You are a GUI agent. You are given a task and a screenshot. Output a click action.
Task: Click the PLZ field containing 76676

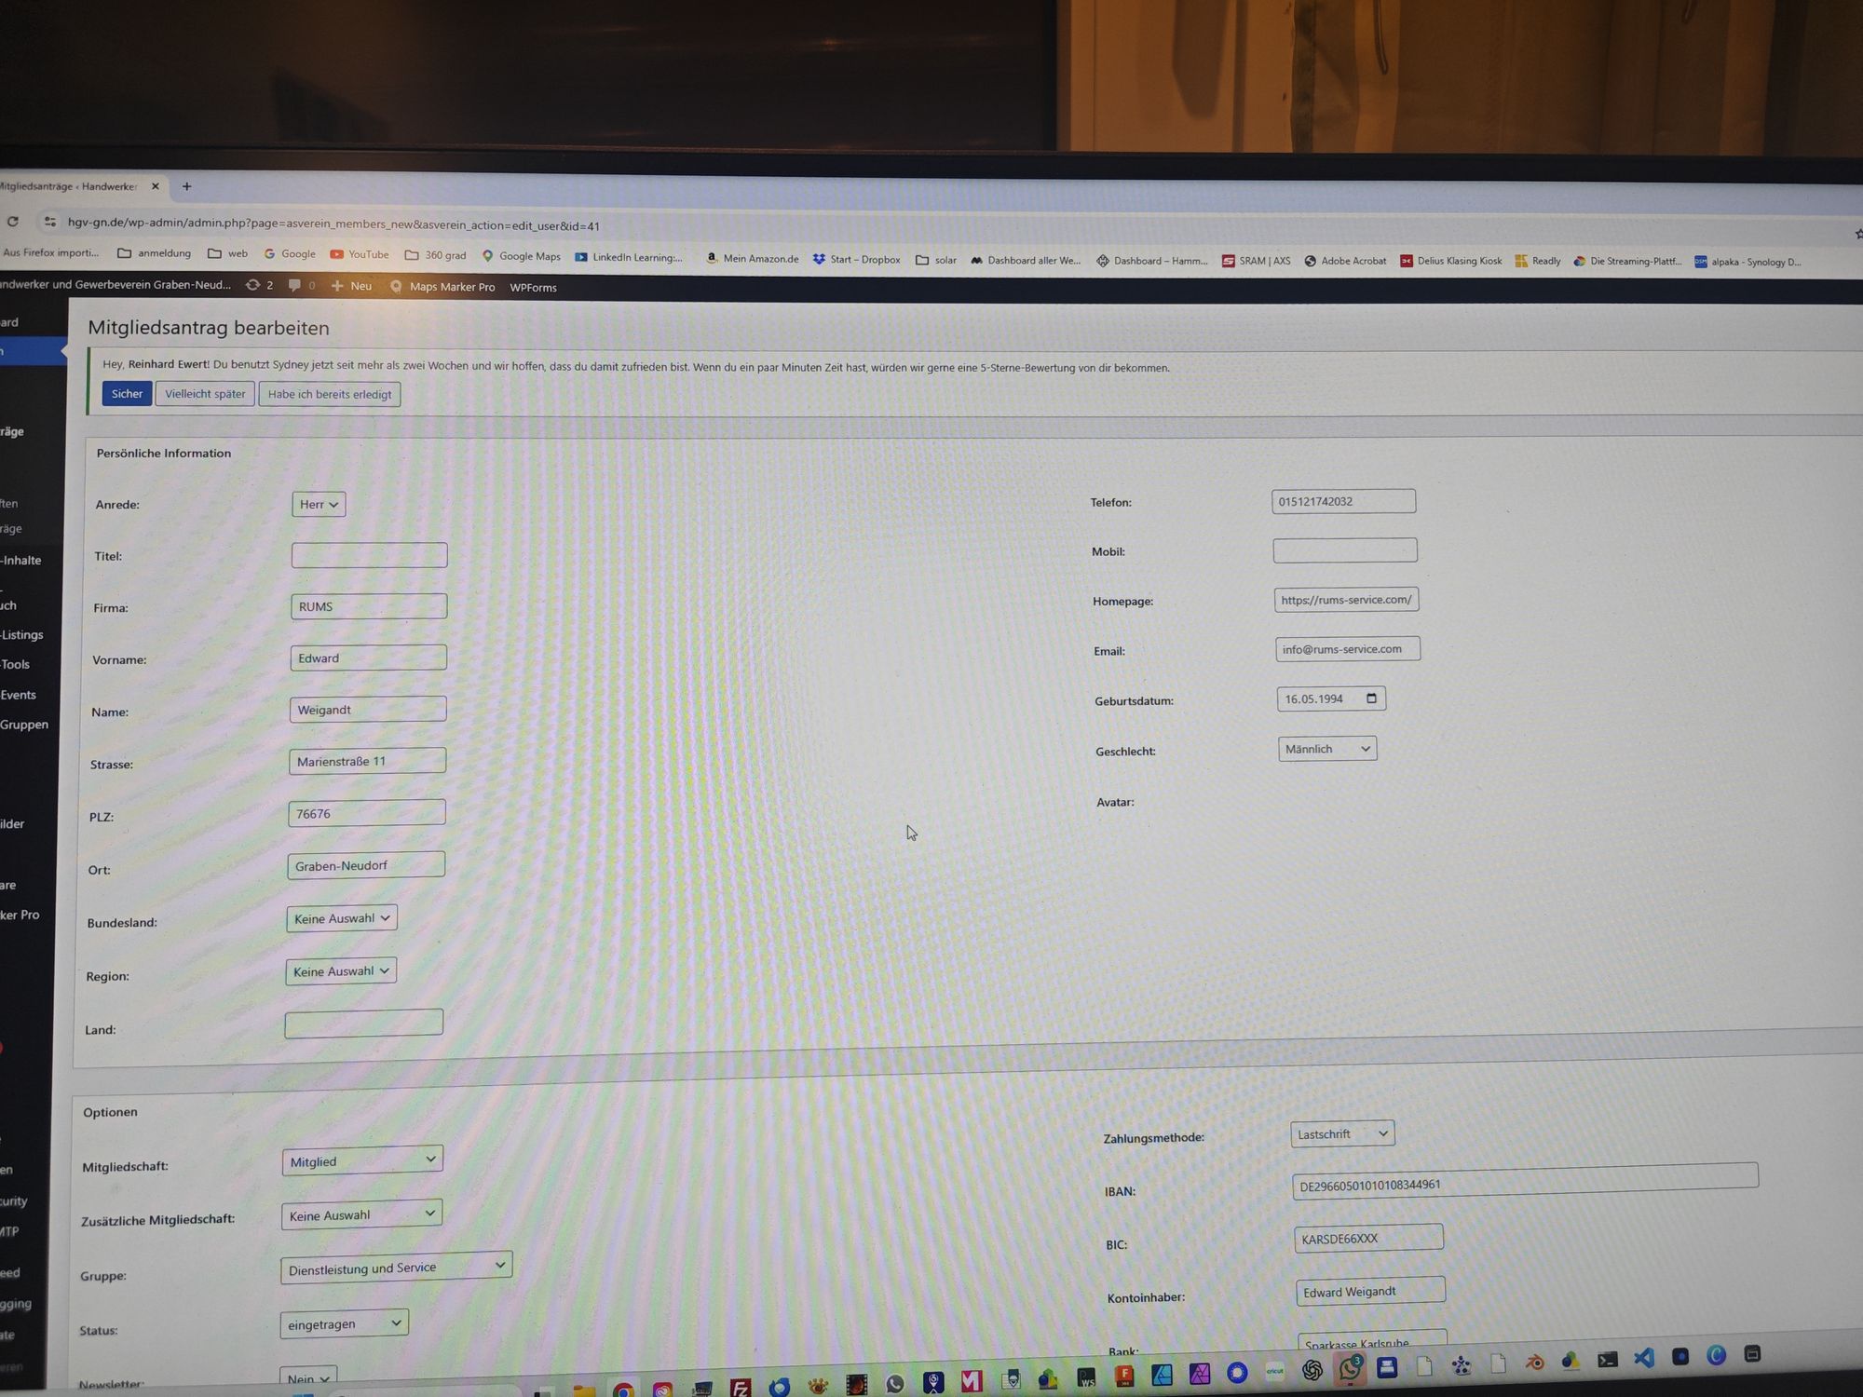[367, 813]
